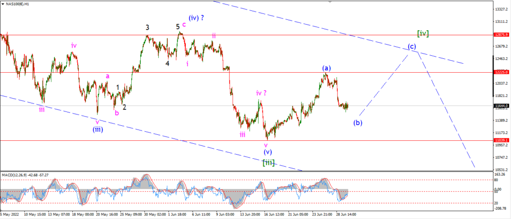Click the blue (iv) ? wave label

pyautogui.click(x=196, y=18)
